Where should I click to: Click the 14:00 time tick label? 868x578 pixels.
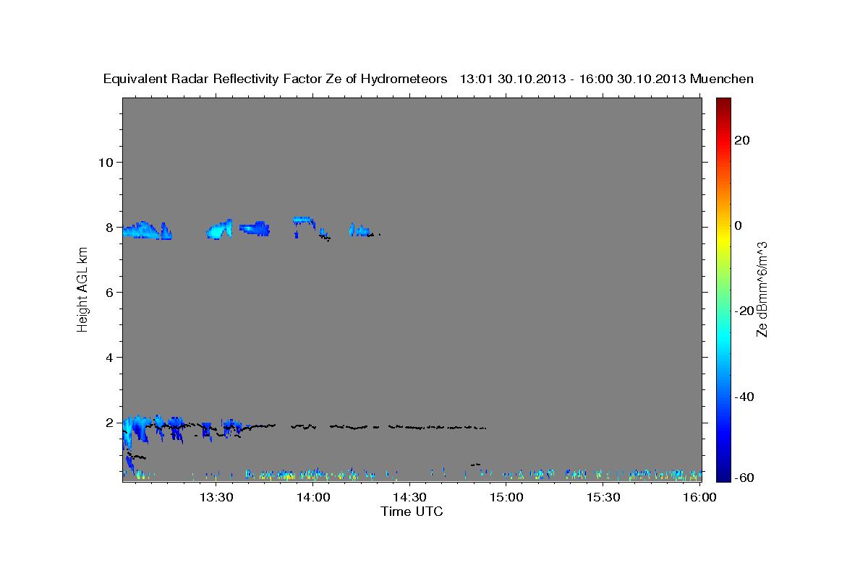pos(313,497)
